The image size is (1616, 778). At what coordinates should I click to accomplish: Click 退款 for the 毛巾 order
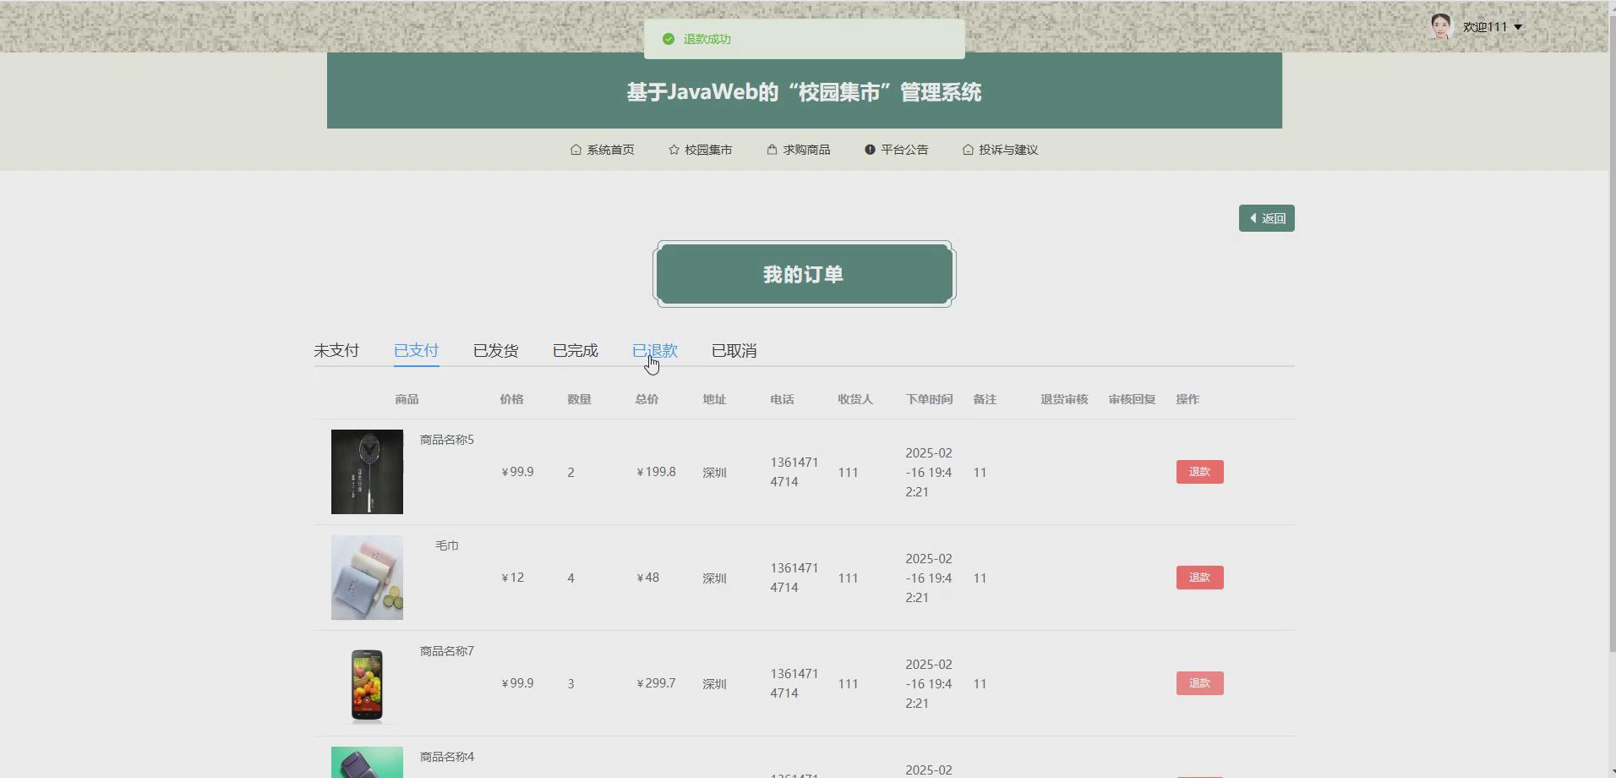tap(1198, 577)
